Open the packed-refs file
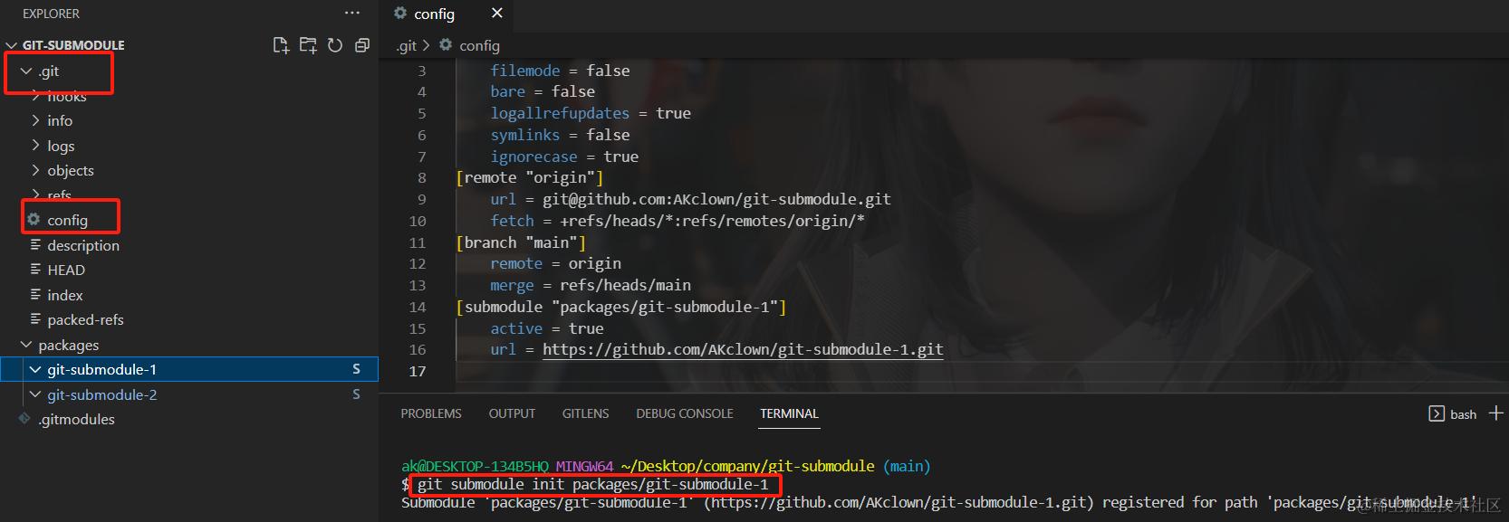 [x=85, y=319]
